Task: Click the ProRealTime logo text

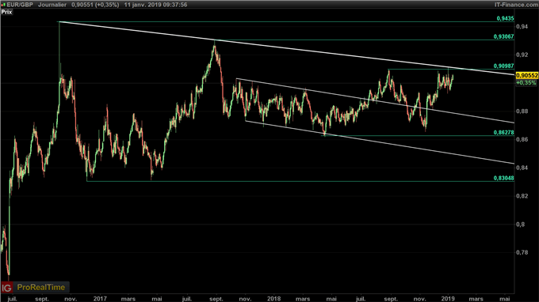Action: point(41,287)
